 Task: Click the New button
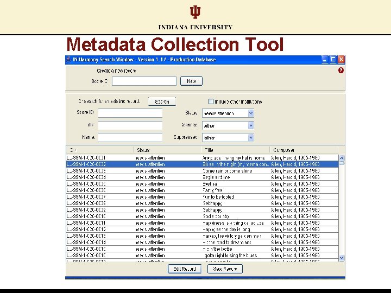coord(191,81)
